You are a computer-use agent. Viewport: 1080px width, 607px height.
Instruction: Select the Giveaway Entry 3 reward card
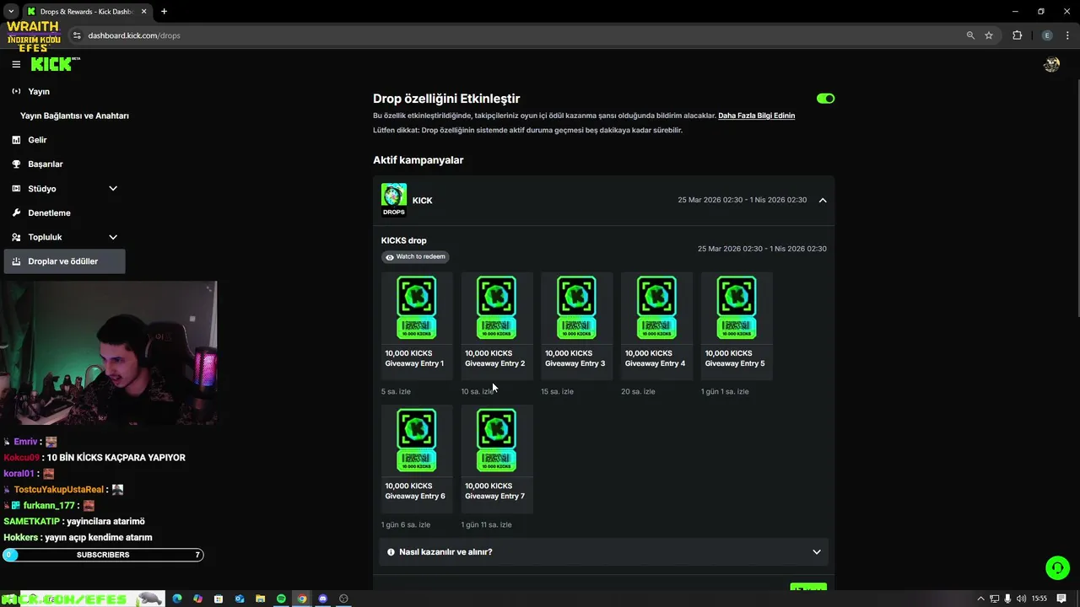click(x=577, y=325)
